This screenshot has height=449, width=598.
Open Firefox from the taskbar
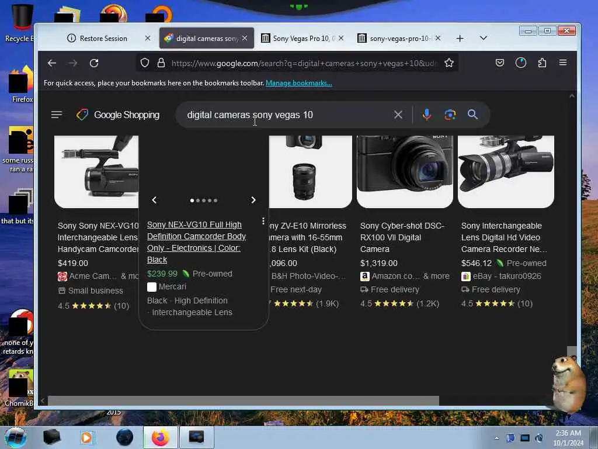coord(160,437)
